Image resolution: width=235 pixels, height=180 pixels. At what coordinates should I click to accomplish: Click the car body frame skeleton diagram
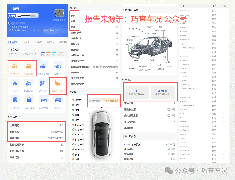[150, 47]
